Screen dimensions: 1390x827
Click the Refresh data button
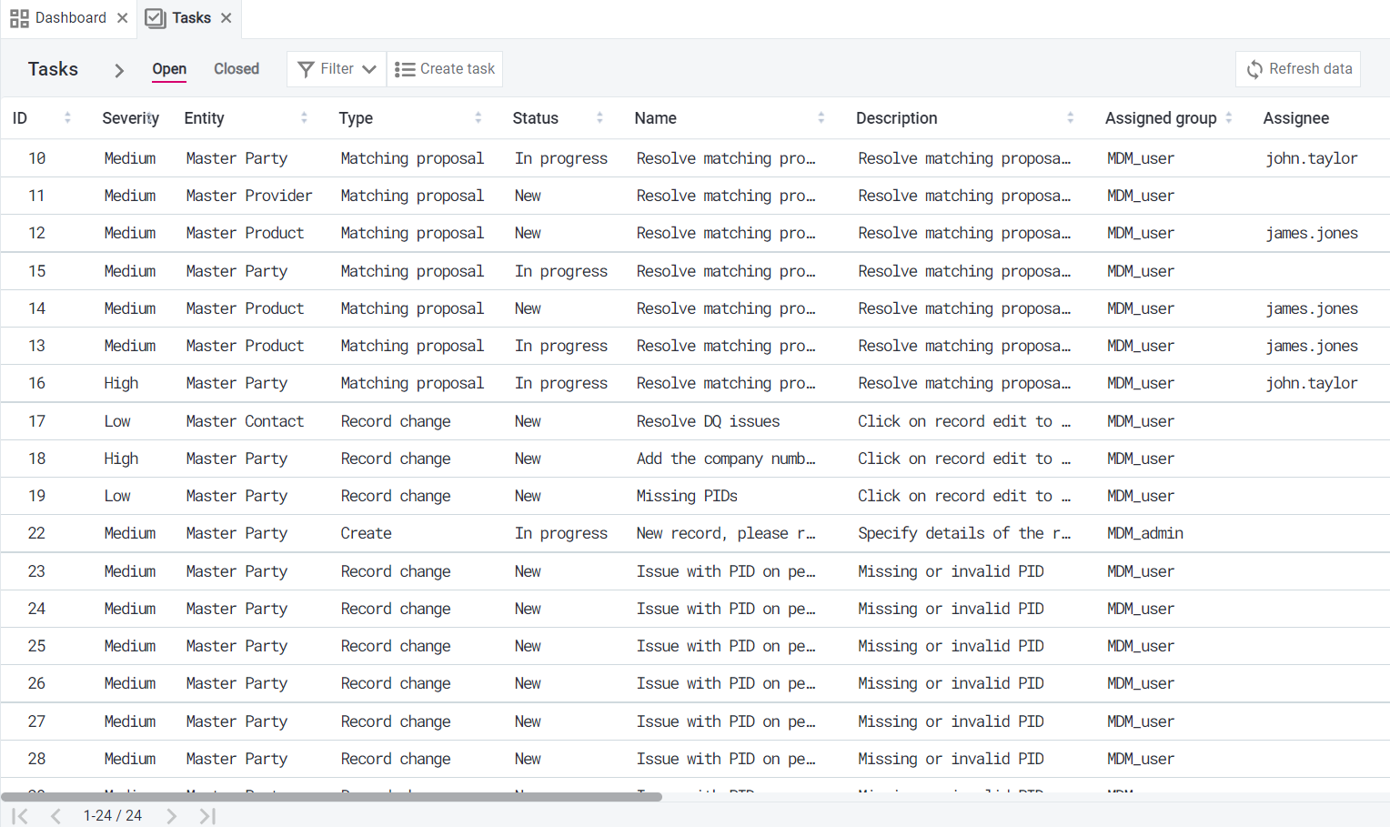(1298, 69)
